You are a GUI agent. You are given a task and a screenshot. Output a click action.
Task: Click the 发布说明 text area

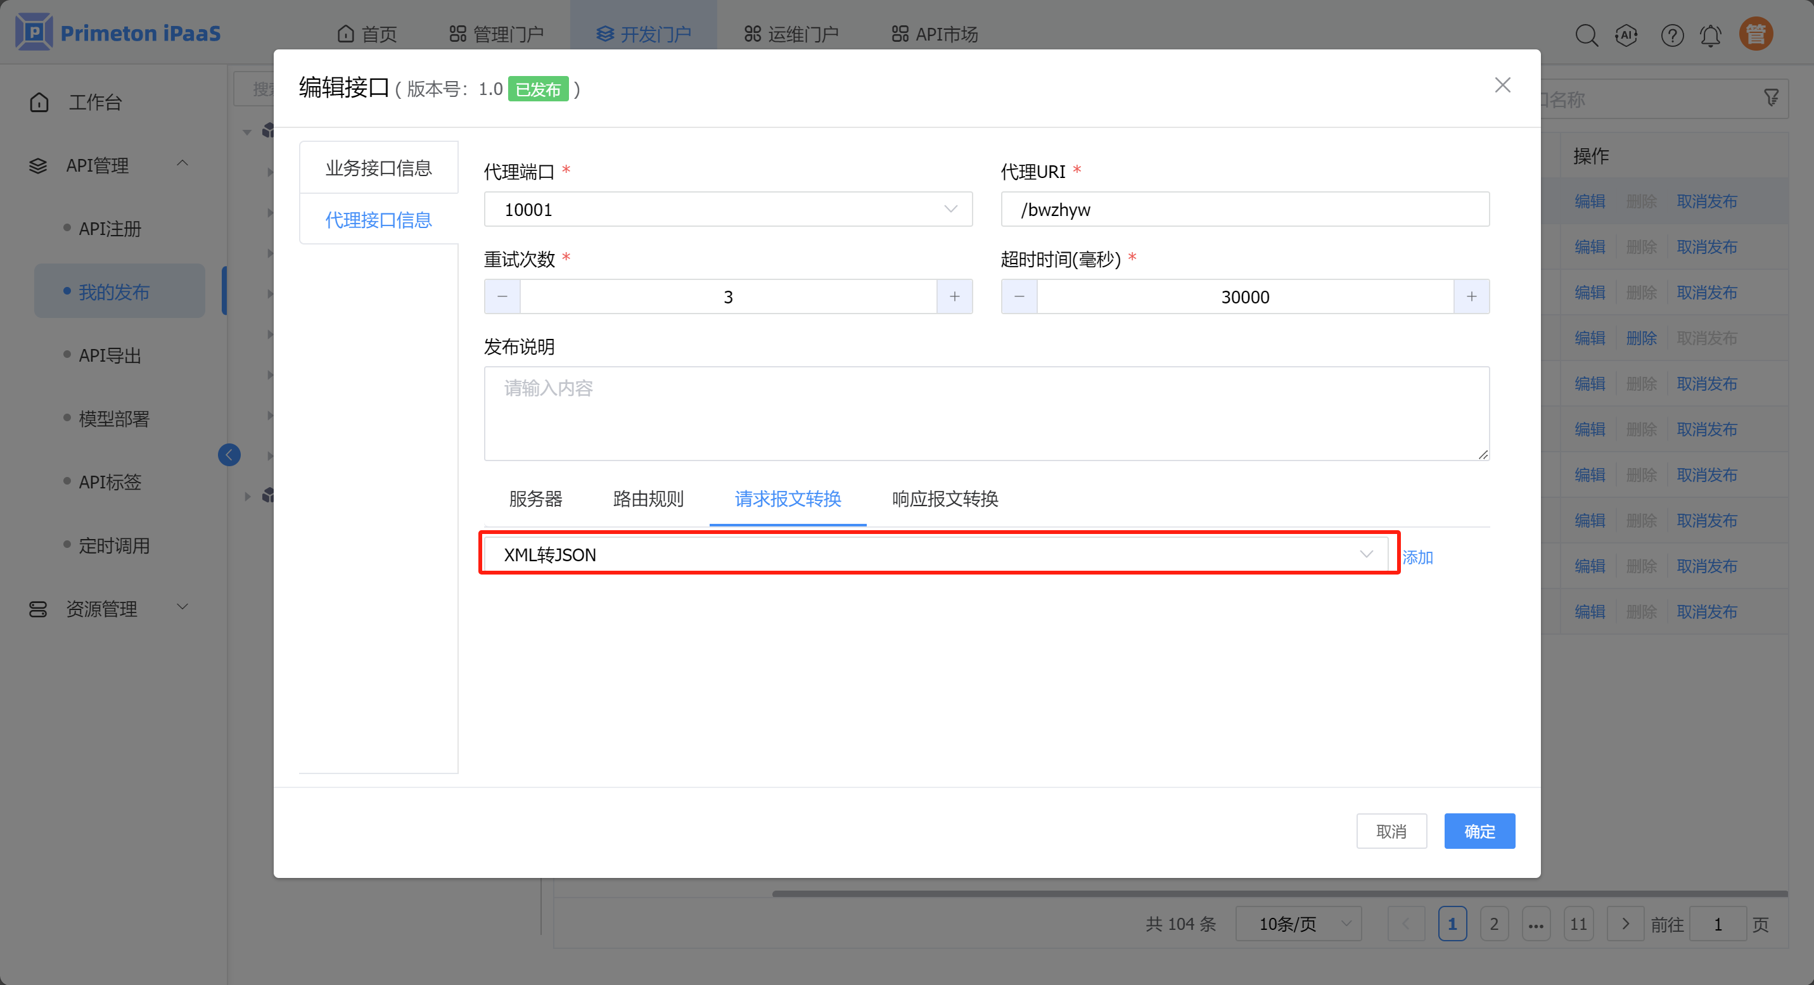click(986, 413)
